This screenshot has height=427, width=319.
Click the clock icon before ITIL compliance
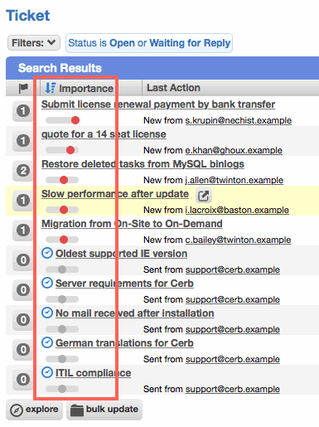(47, 372)
